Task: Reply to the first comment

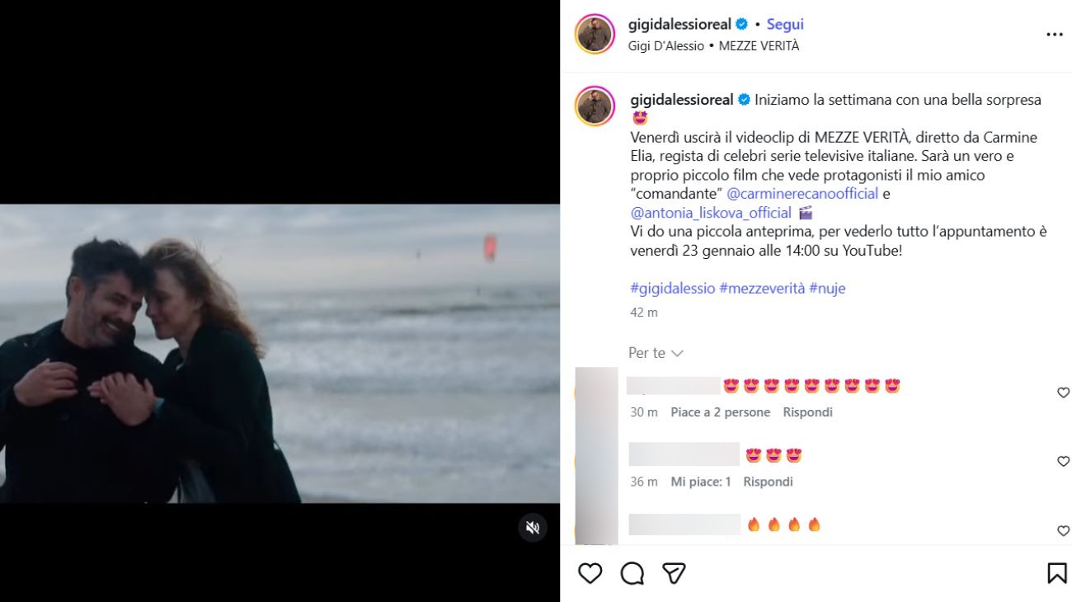Action: pos(807,412)
